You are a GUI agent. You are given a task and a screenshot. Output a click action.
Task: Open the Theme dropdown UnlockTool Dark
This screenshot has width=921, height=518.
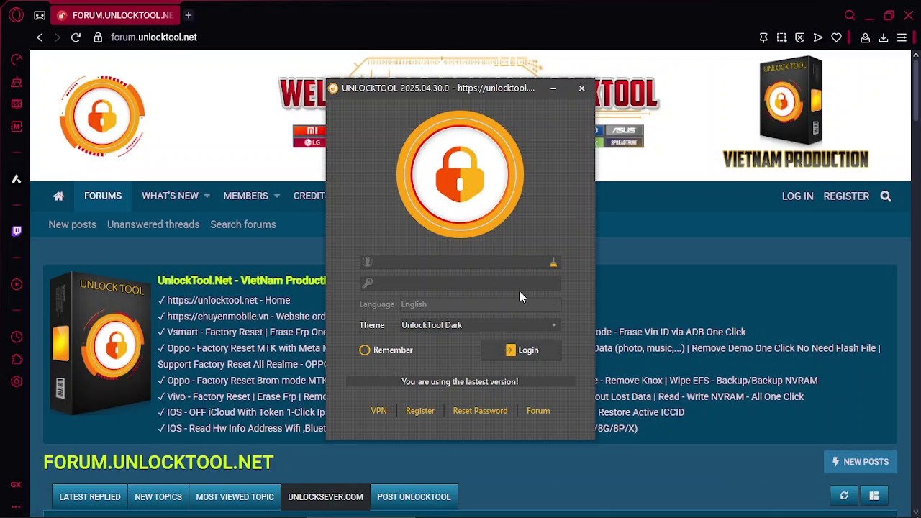(x=480, y=325)
